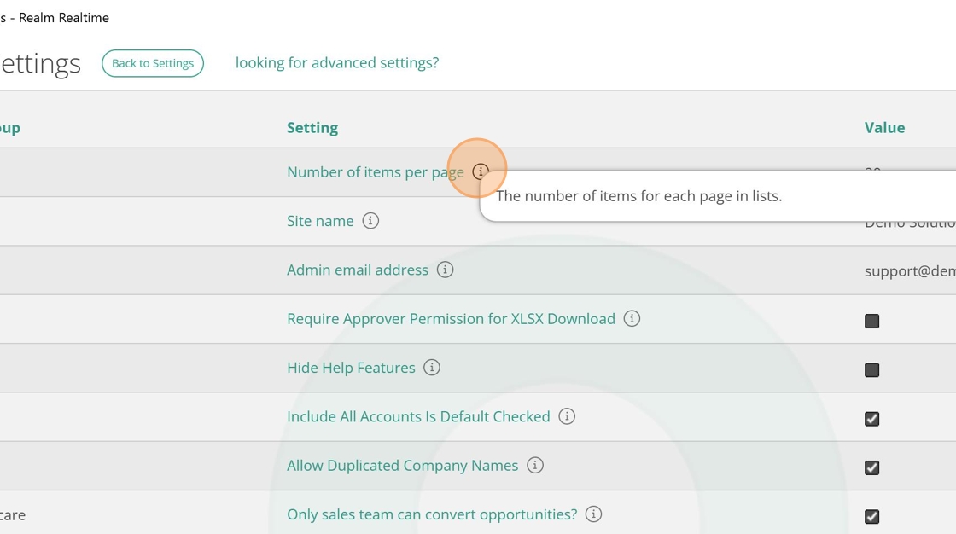Uncheck Allow Duplicated Company Names checkbox
The width and height of the screenshot is (956, 534).
pos(871,467)
